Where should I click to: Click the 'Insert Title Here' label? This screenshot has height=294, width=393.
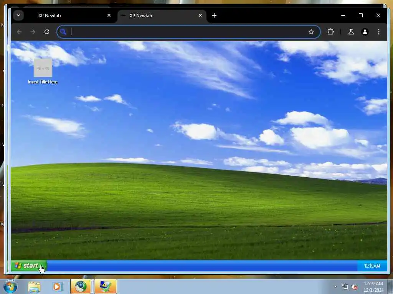(43, 82)
